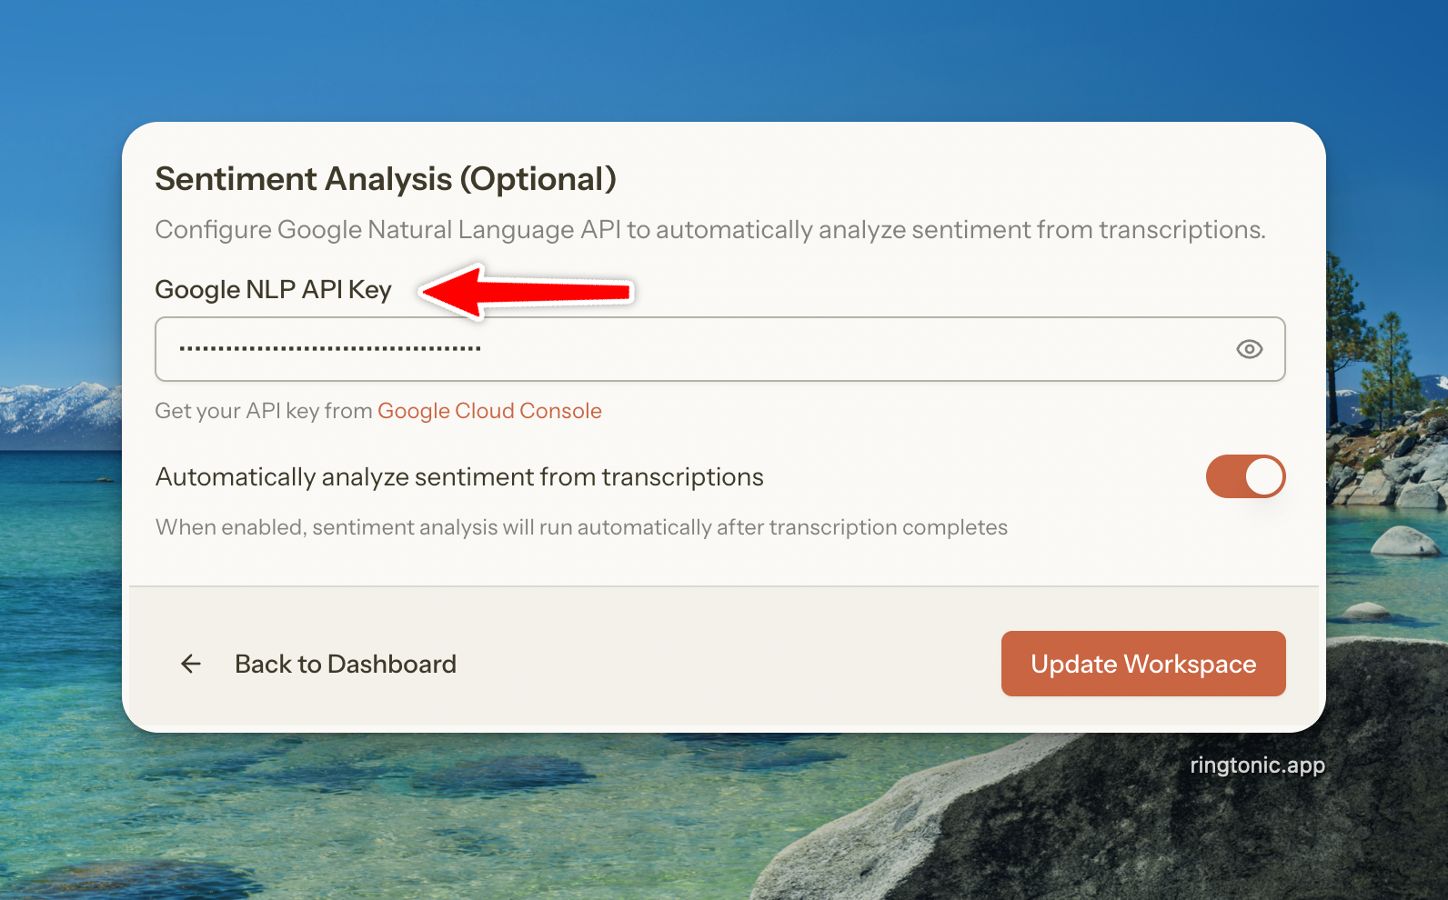Click the Sentiment Analysis (Optional) heading

(x=386, y=179)
